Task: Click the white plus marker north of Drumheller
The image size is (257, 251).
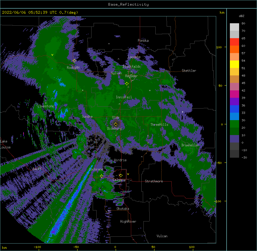Action: [x=182, y=112]
